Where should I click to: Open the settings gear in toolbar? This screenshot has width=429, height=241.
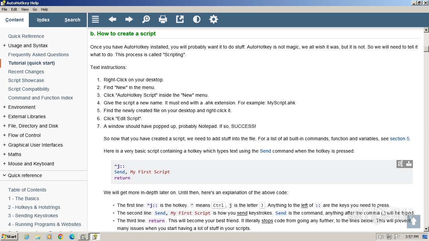click(x=213, y=19)
